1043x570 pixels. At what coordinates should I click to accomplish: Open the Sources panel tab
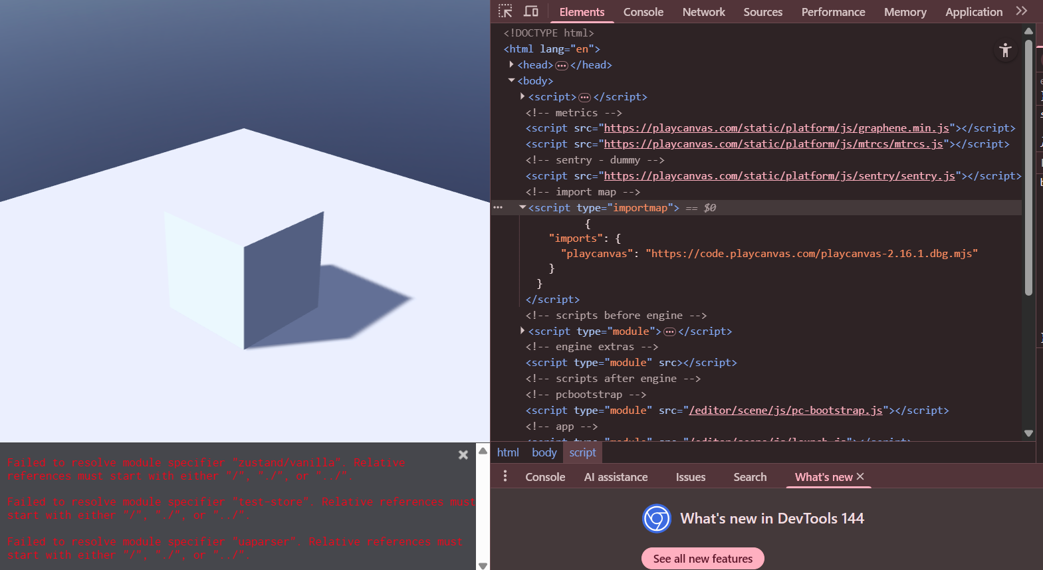(x=762, y=12)
